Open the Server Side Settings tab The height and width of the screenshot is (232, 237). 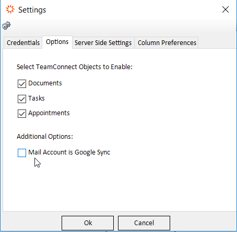[103, 42]
